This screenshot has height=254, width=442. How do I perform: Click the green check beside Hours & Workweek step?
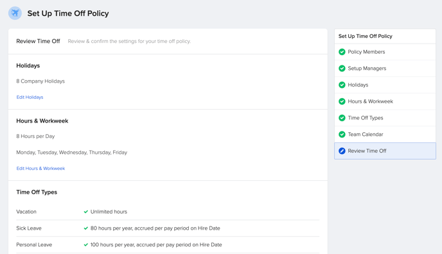pyautogui.click(x=342, y=101)
